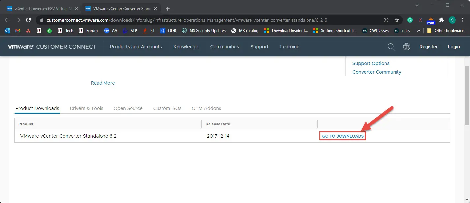Open the Extensions puzzle menu
This screenshot has height=203, width=470.
click(x=442, y=20)
